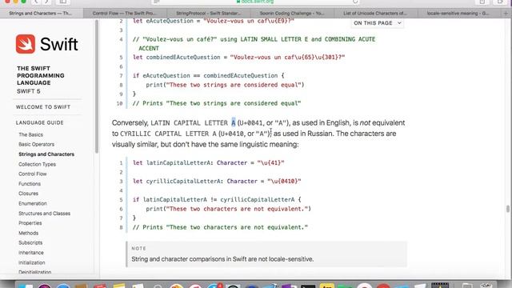Image resolution: width=512 pixels, height=288 pixels.
Task: Click the code line 'let cyrillicCapitalLetterA: Character'
Action: pyautogui.click(x=217, y=182)
